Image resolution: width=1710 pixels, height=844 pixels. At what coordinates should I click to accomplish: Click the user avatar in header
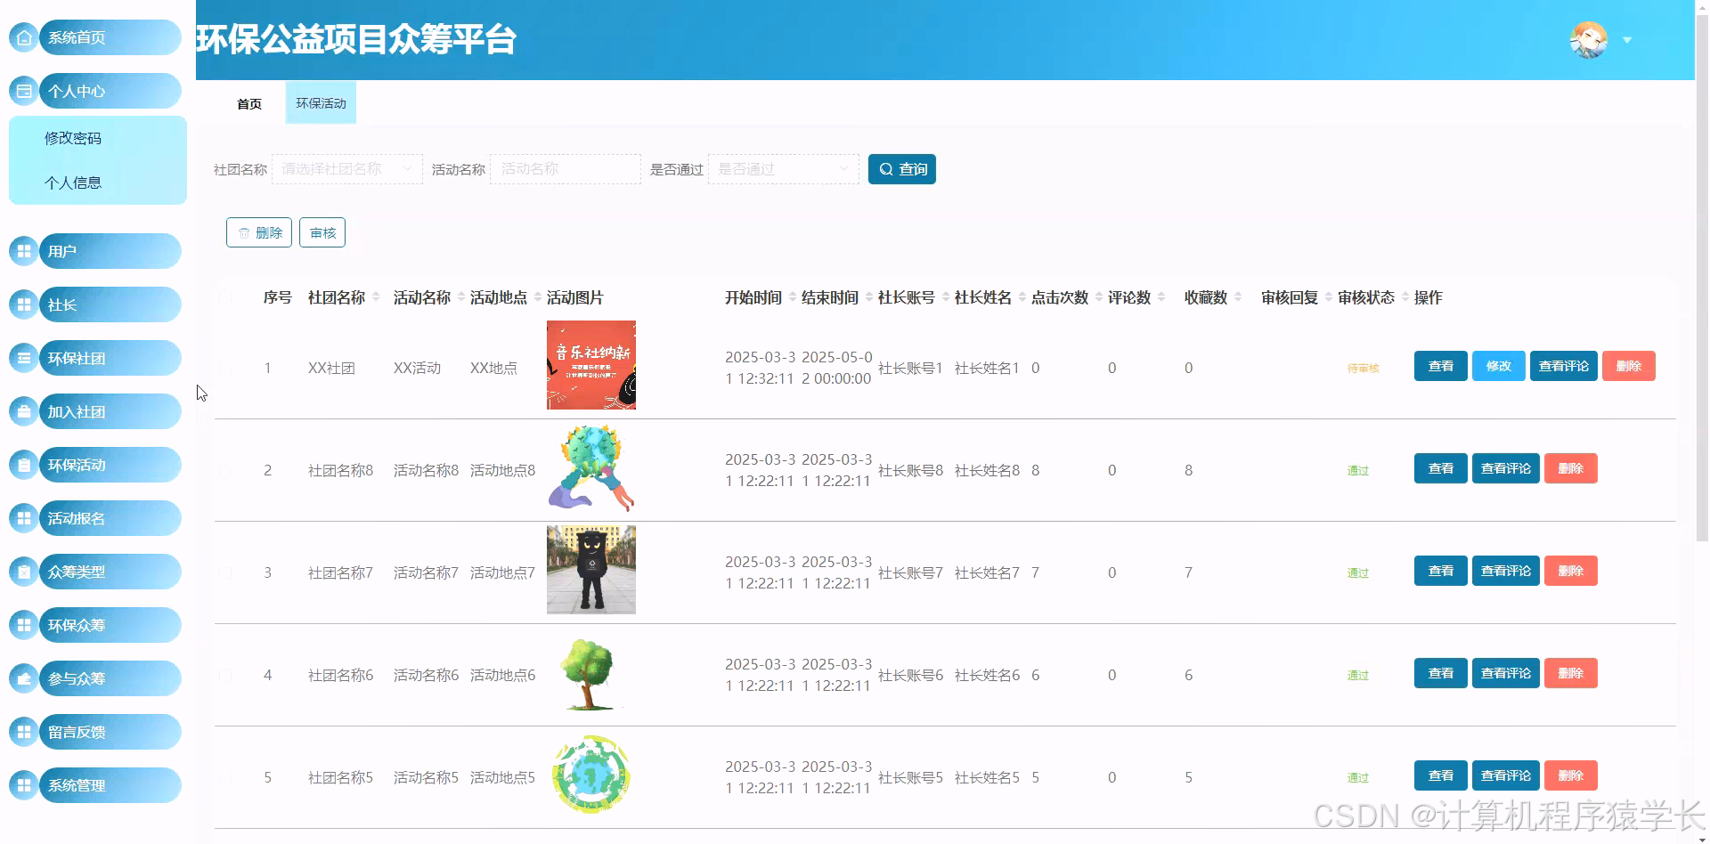[x=1588, y=40]
